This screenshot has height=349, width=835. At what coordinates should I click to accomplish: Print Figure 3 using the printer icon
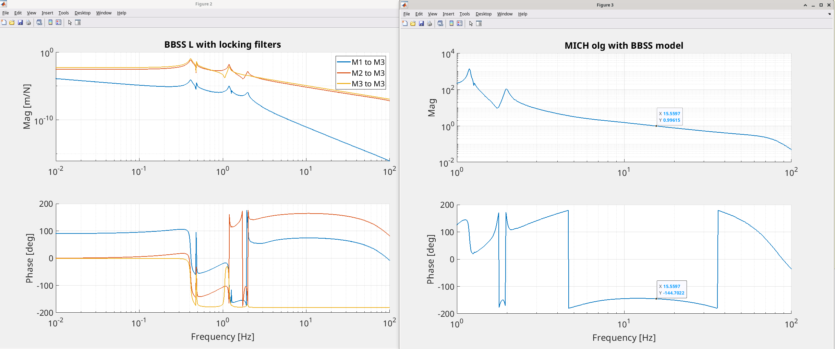429,24
